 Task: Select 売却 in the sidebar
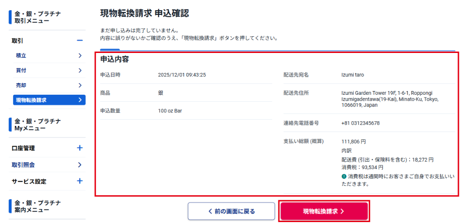21,85
